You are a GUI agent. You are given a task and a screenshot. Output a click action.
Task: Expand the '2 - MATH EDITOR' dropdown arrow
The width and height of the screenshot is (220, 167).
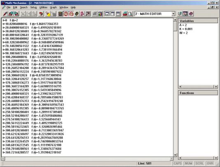point(173,14)
